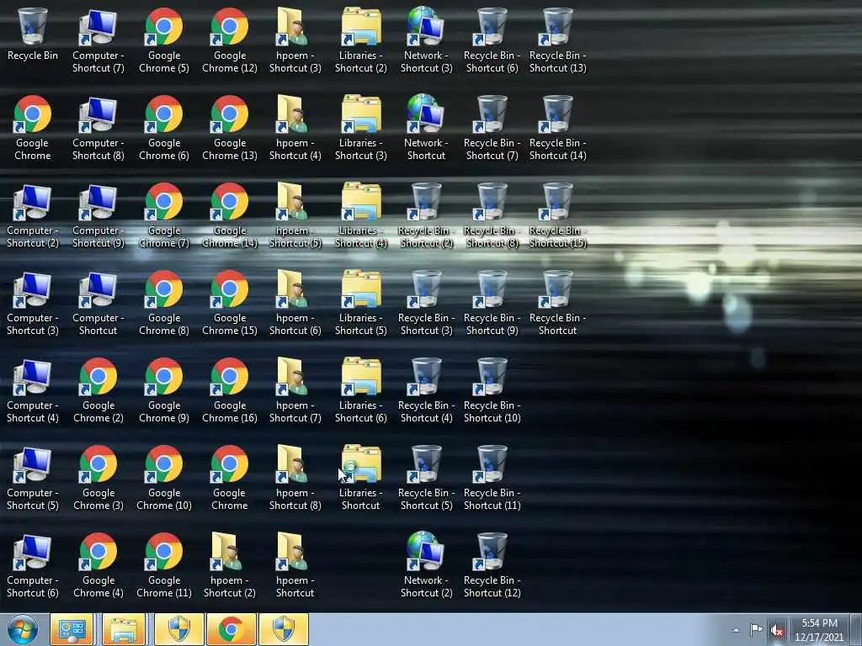This screenshot has width=862, height=646.
Task: Select Google Chrome (7) shortcut
Action: [x=164, y=215]
